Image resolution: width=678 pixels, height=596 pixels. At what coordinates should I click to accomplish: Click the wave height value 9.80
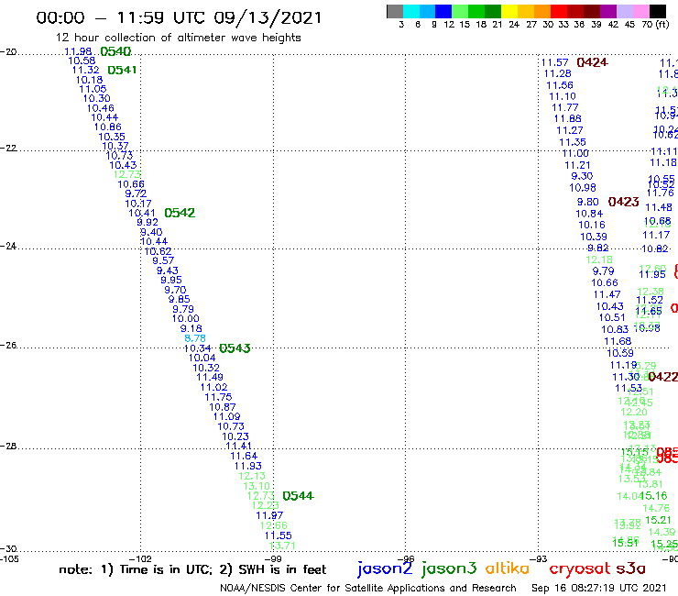coord(588,202)
